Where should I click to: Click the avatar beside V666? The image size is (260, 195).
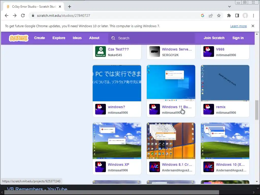point(209,52)
